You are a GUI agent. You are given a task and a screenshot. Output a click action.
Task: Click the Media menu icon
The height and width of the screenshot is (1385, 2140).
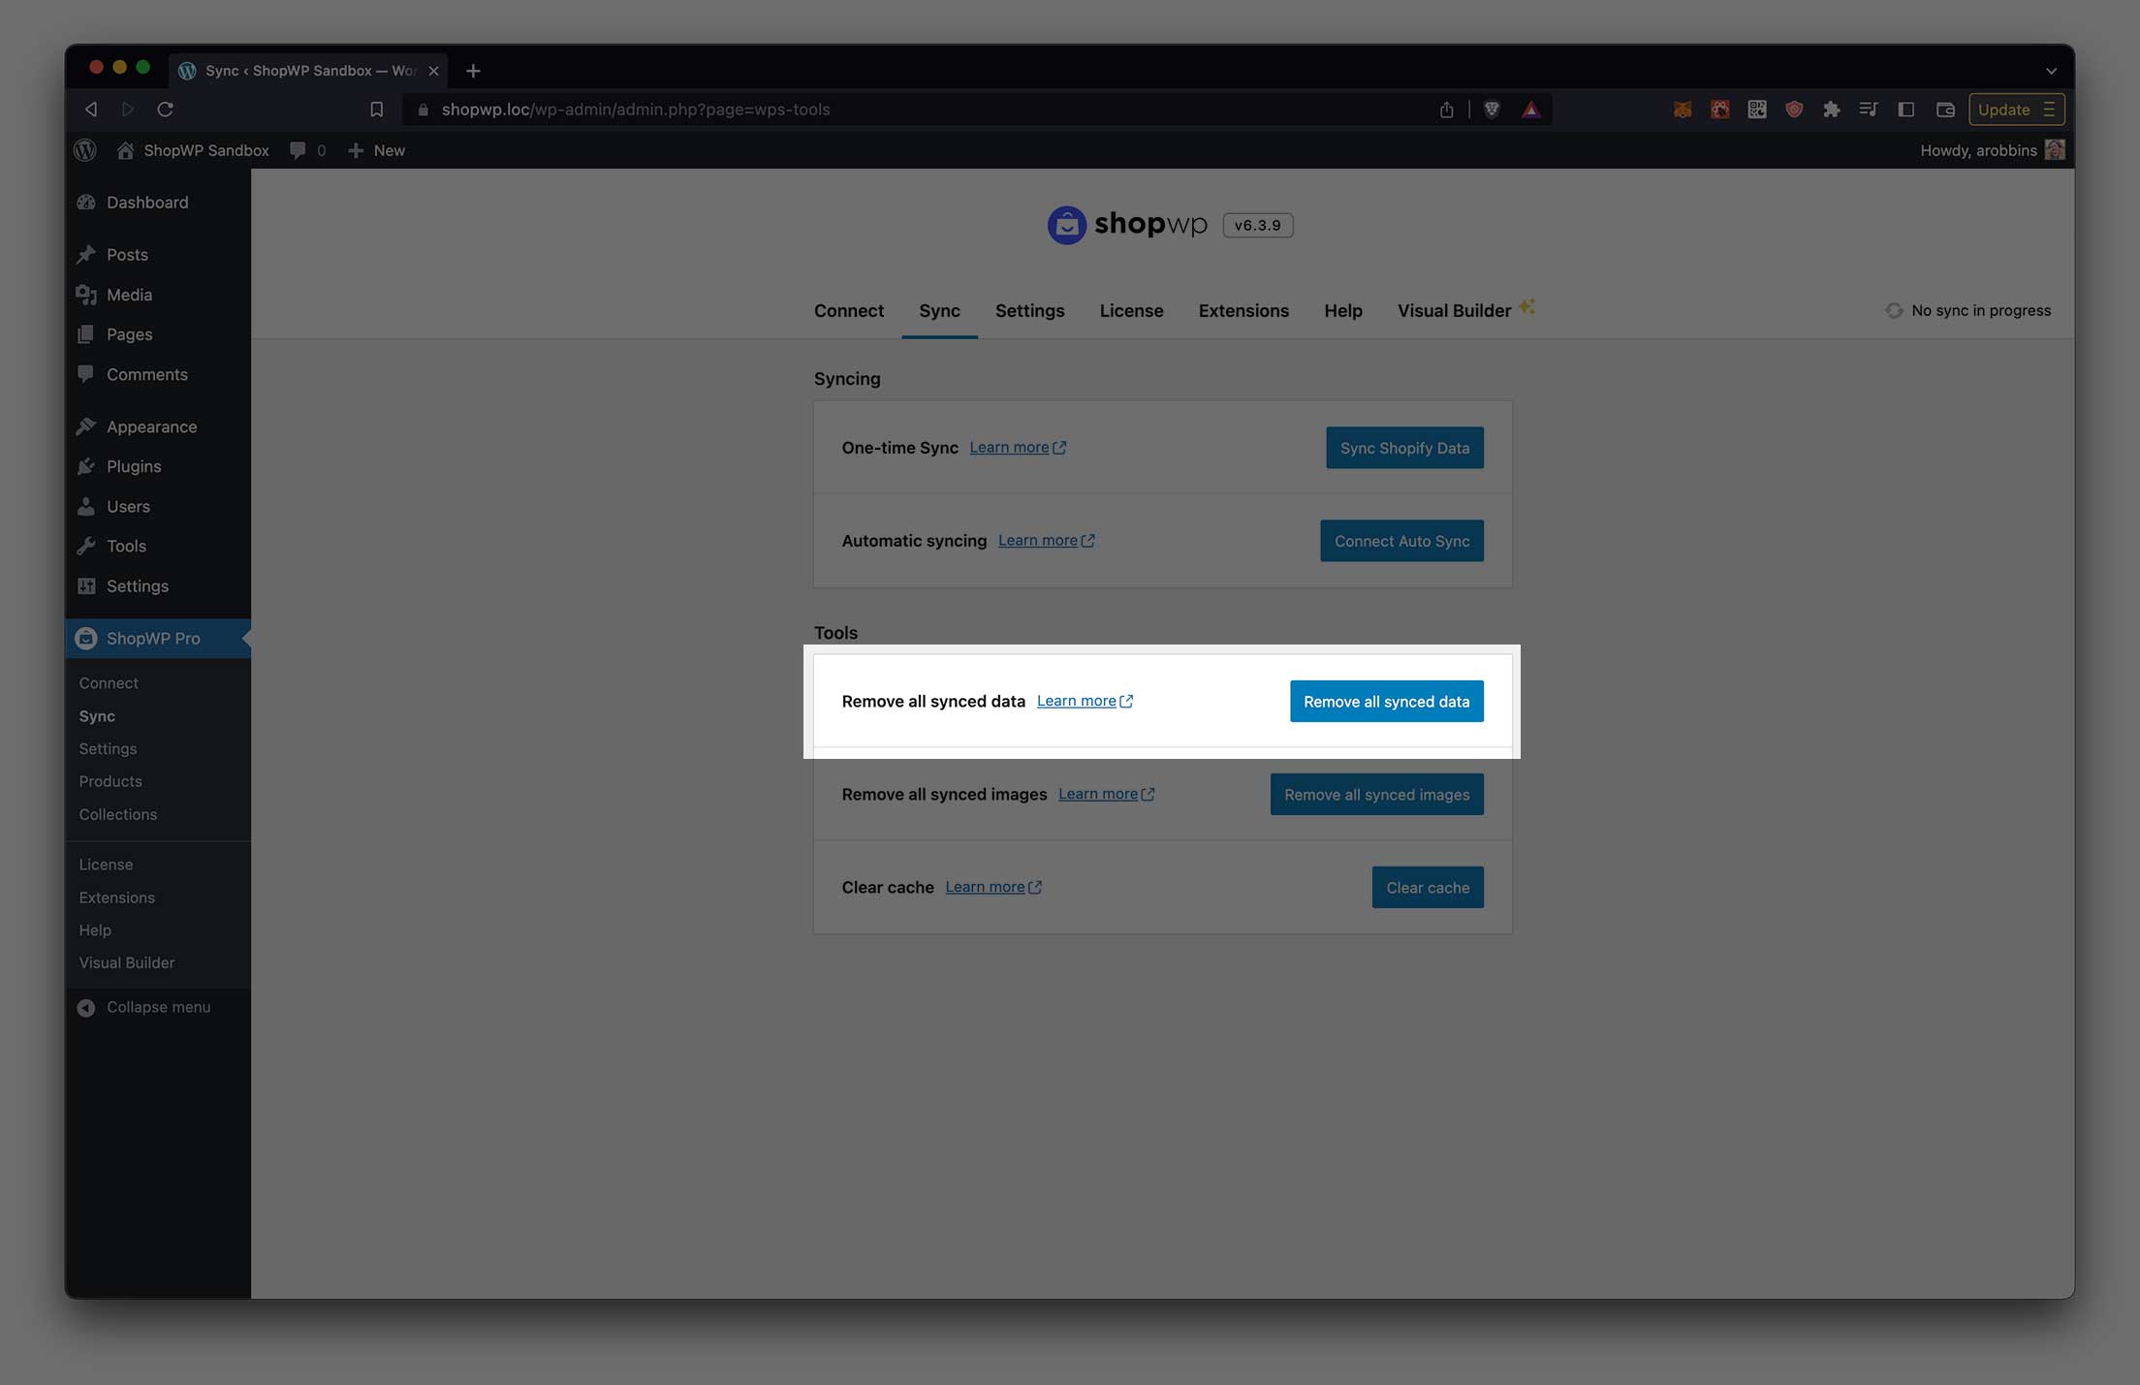pyautogui.click(x=84, y=294)
